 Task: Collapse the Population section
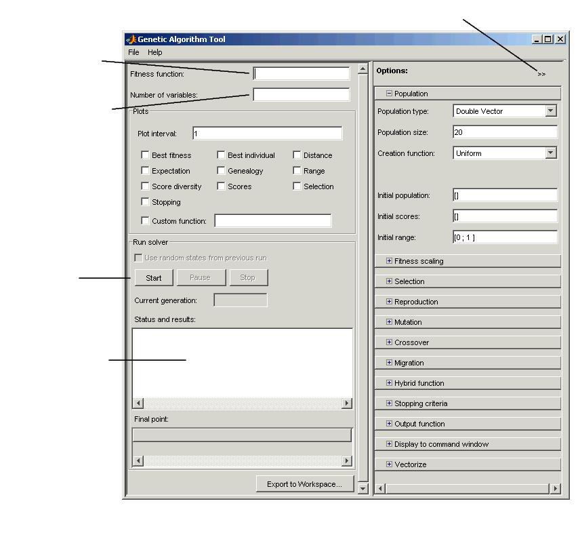(389, 94)
